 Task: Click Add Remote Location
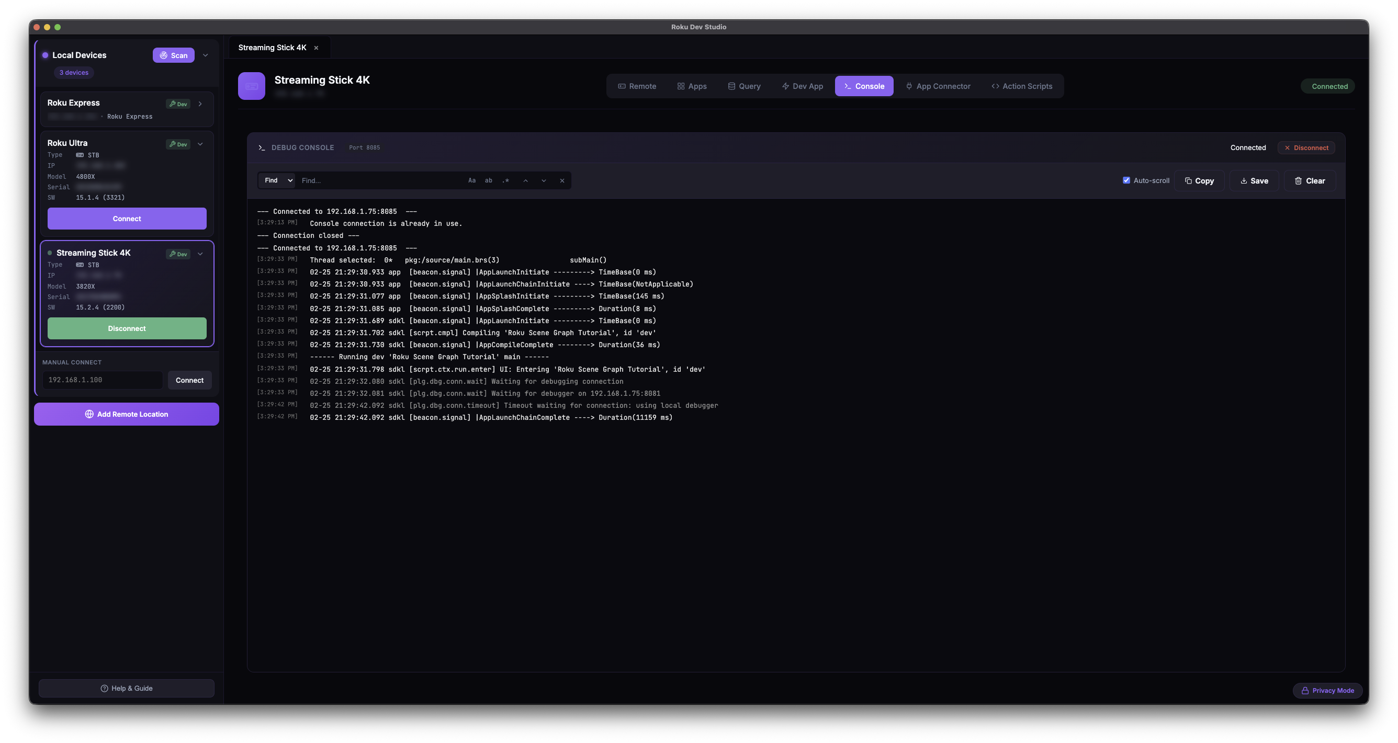(x=127, y=414)
